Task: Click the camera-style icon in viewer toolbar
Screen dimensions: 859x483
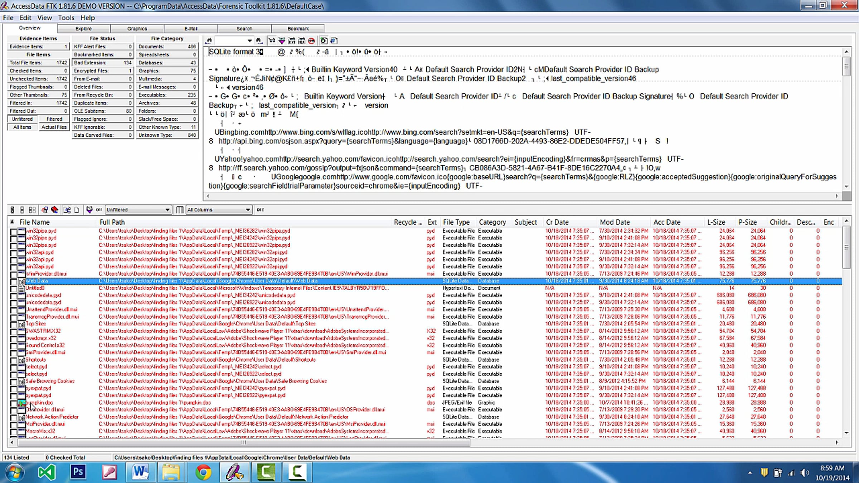Action: coord(324,41)
